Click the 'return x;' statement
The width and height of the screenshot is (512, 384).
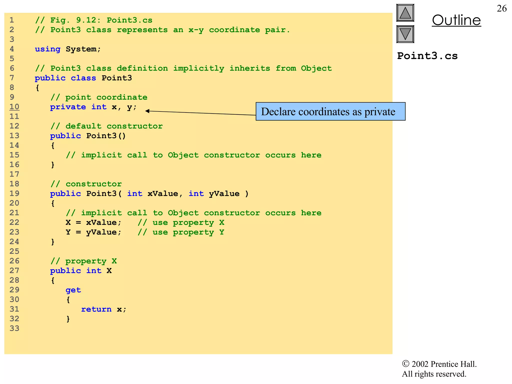tap(104, 309)
